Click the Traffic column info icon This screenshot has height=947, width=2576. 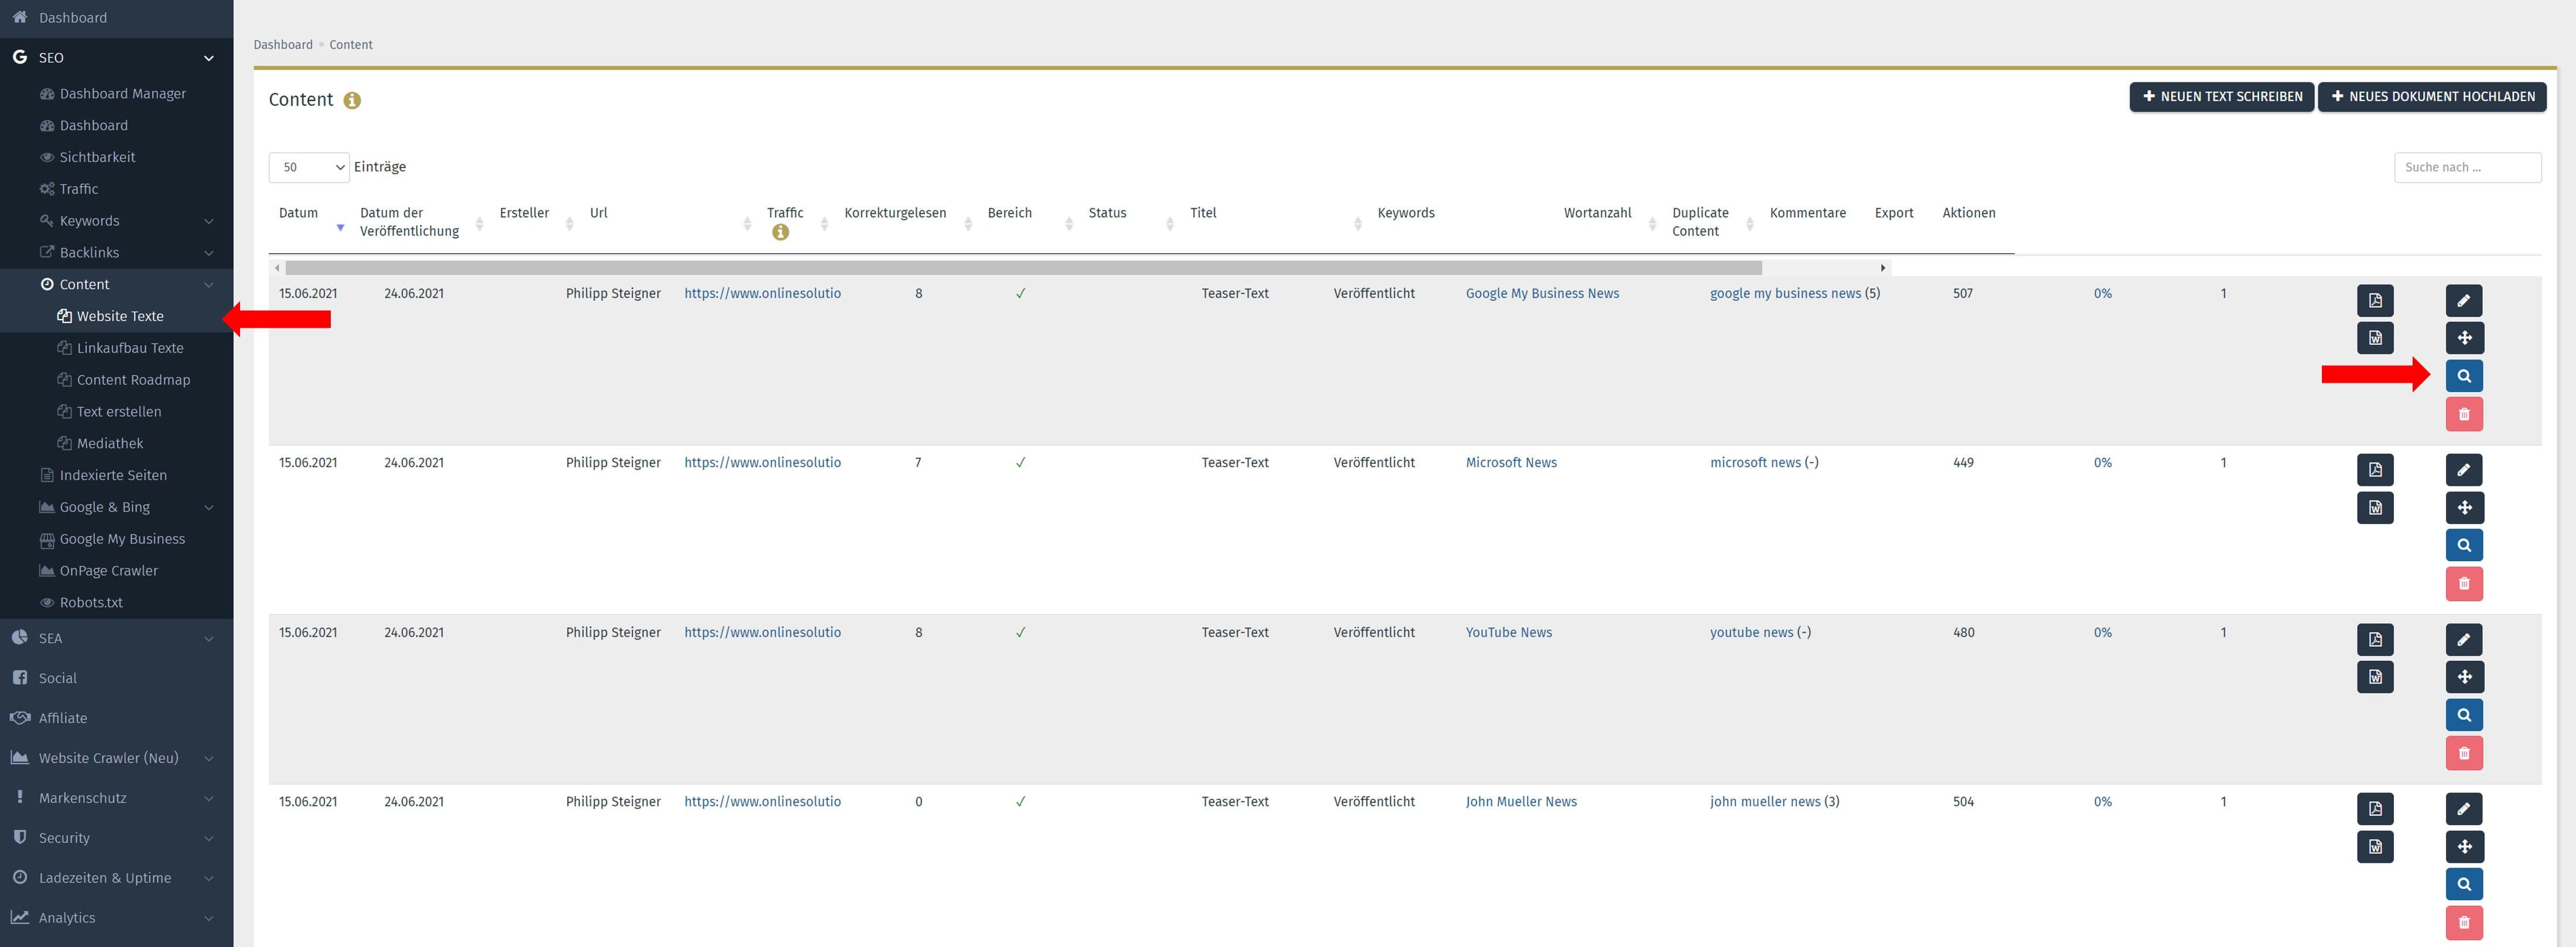780,232
